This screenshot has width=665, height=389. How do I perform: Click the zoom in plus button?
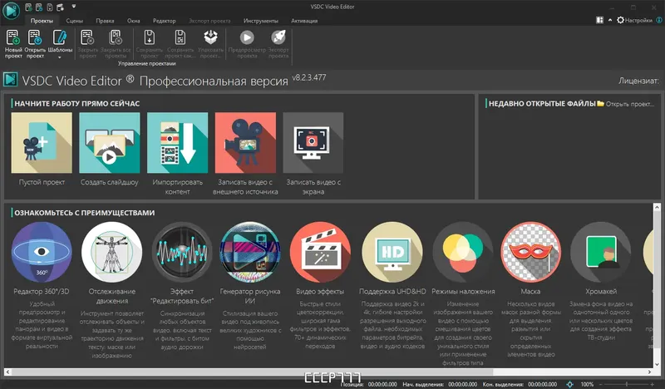point(653,384)
